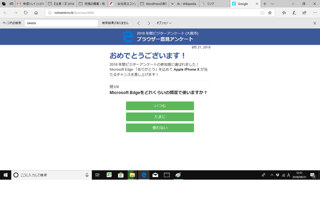The image size is (320, 218).
Task: Switch to the WordPressの新 tab
Action: click(153, 4)
